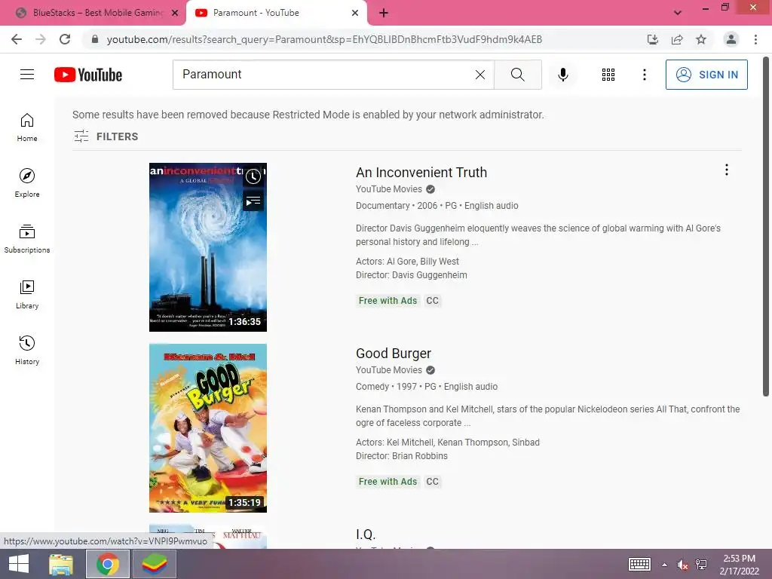Click the YouTube logo
Image resolution: width=772 pixels, height=579 pixels.
point(88,75)
